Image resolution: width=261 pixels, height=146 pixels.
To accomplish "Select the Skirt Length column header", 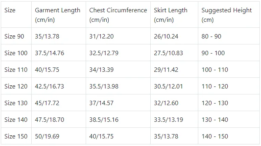I will (x=174, y=15).
